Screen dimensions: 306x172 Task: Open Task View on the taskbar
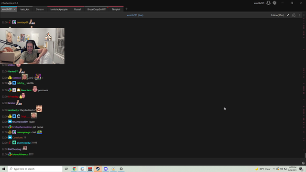coord(66,169)
